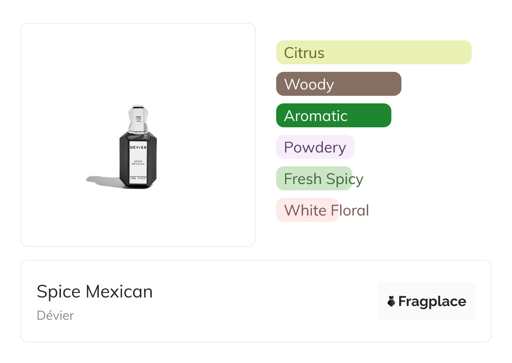Click the emblem on the silver bottle cap
The width and height of the screenshot is (512, 363).
pos(138,120)
